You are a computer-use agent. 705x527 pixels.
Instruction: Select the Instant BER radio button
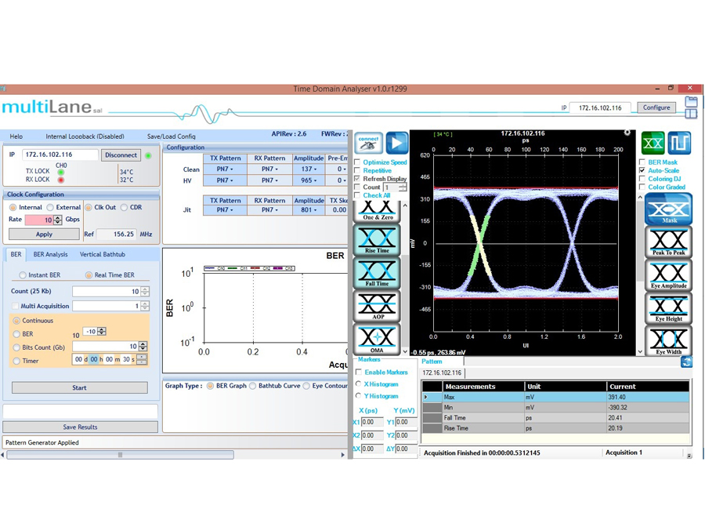click(23, 275)
